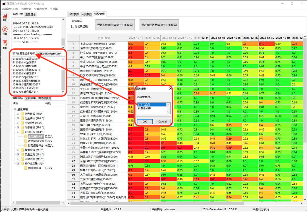Image resolution: width=307 pixels, height=212 pixels.
Task: Switch to the 系统日志 tab
Action: click(x=18, y=14)
